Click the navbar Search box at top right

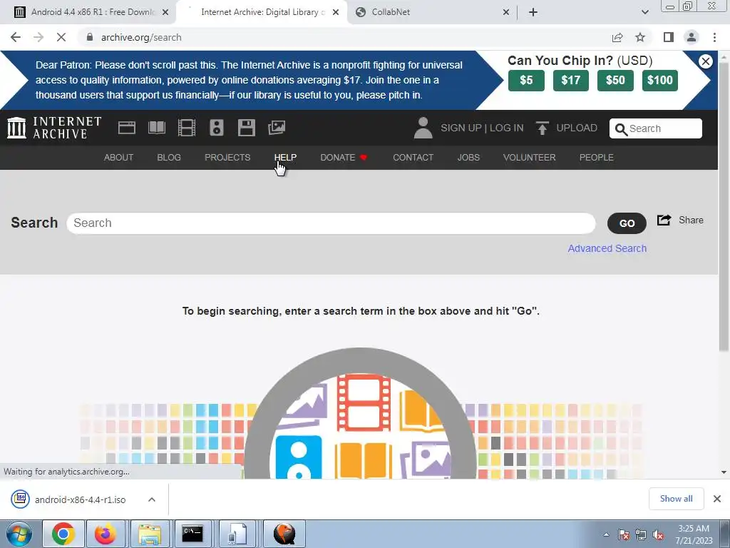[x=656, y=128]
